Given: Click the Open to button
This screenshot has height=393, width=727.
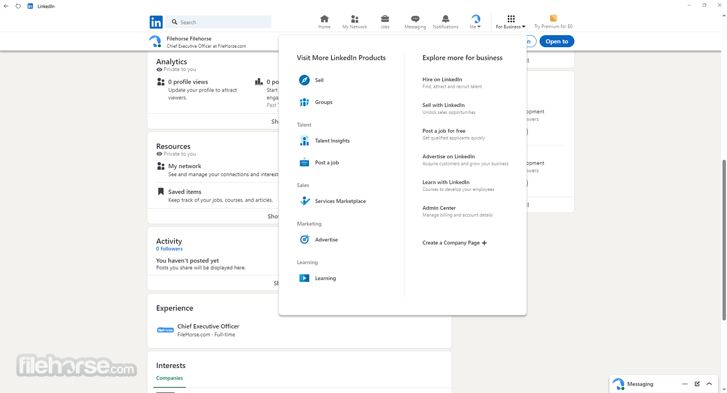Looking at the screenshot, I should [x=557, y=41].
